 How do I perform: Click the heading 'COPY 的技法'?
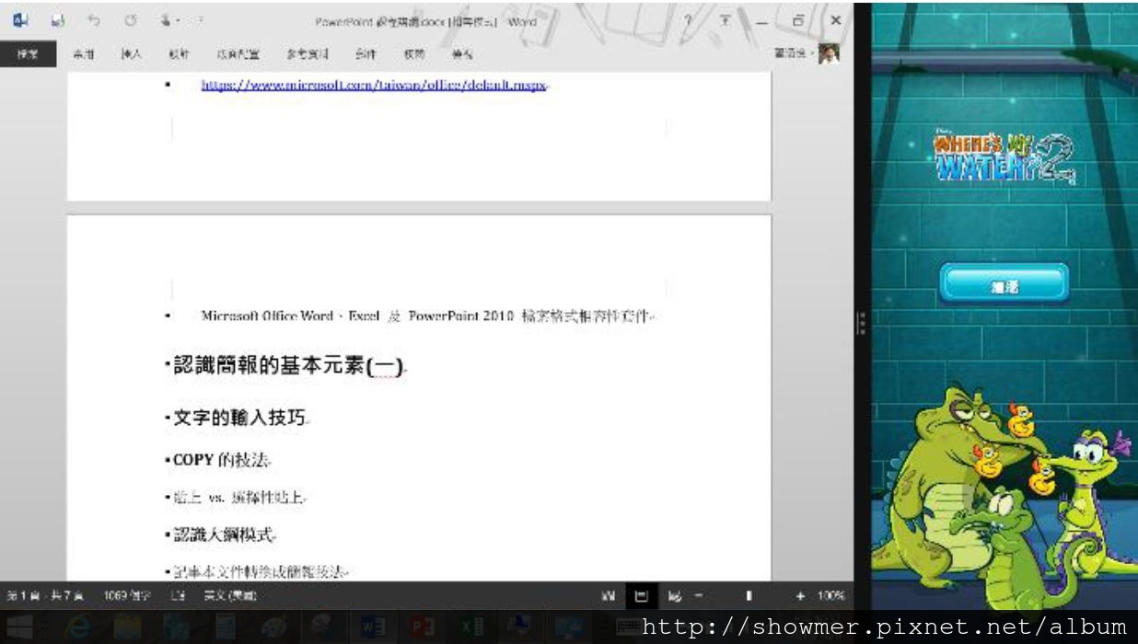(221, 459)
